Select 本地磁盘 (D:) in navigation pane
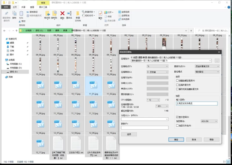Viewport: 232px width, 165px height. click(x=16, y=67)
